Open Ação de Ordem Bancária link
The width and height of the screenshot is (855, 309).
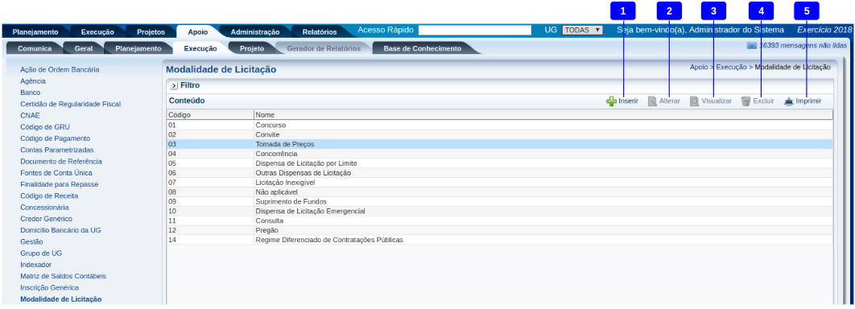click(x=60, y=70)
